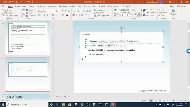
Task: Open Text Direction dropdown
Action: pos(100,10)
